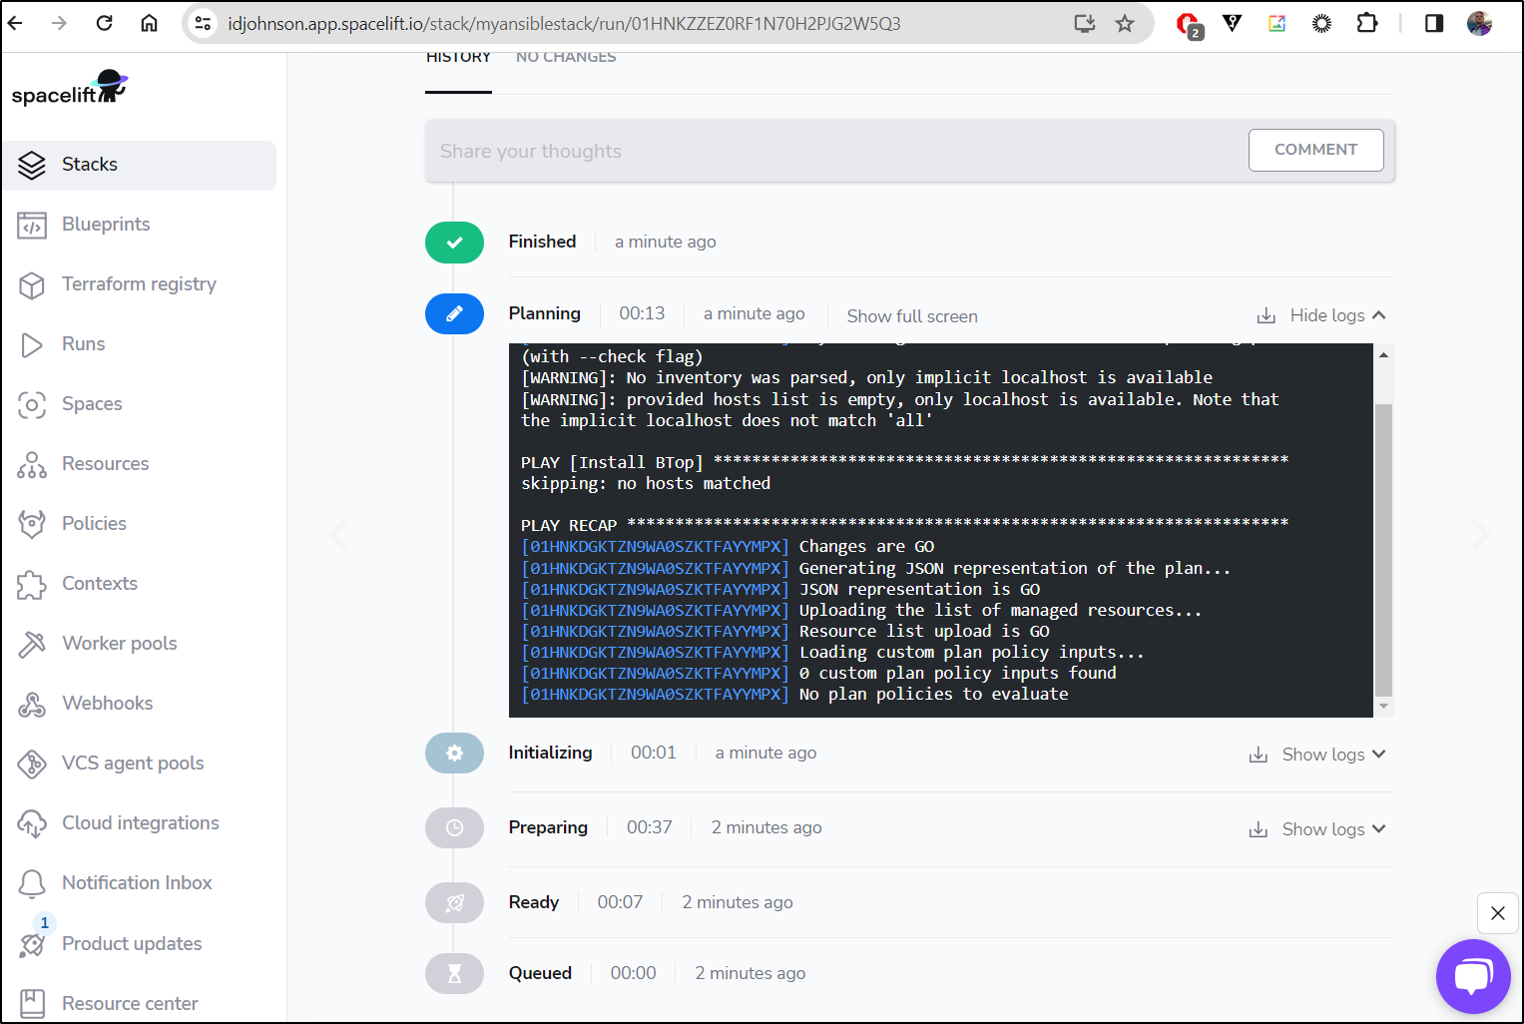Open Product updates rocket icon

[x=32, y=944]
